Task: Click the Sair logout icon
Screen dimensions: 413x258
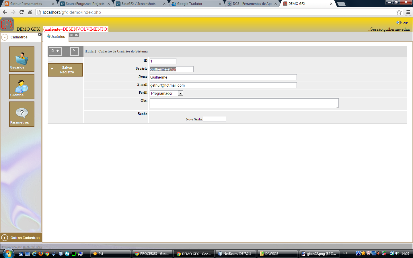Action: point(398,22)
